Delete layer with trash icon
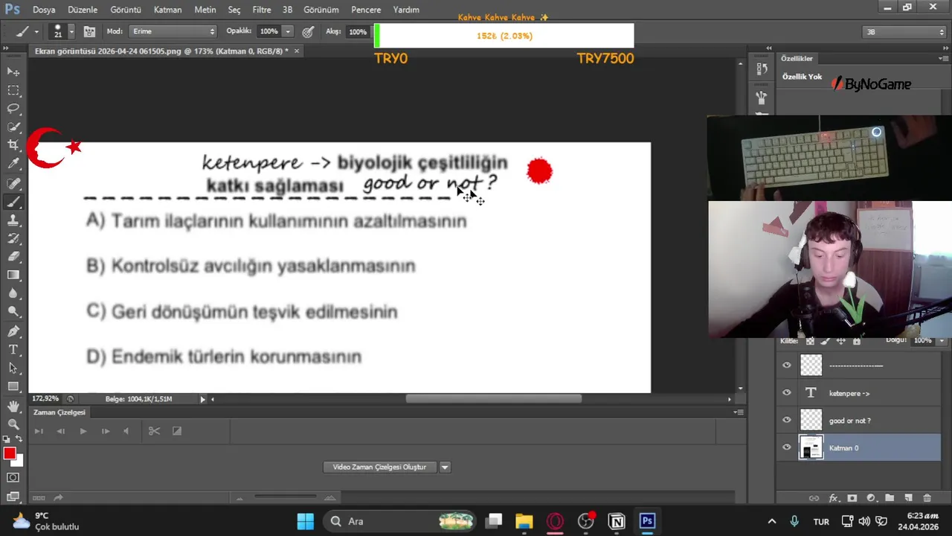 click(927, 498)
